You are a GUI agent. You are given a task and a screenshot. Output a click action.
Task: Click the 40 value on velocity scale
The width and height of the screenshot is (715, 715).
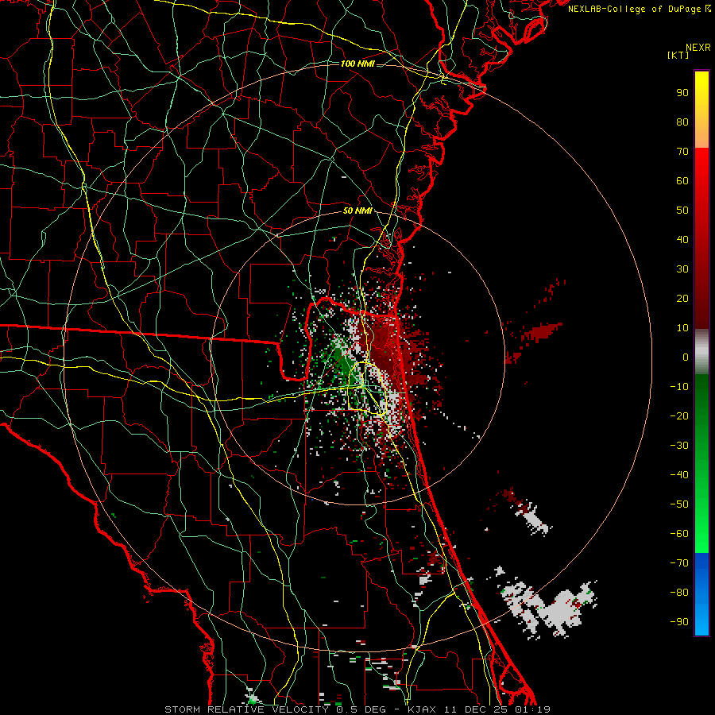(682, 239)
